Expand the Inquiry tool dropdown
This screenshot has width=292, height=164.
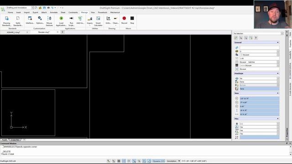coord(90,26)
